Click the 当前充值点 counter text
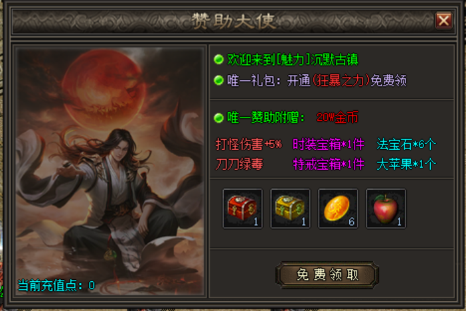This screenshot has width=466, height=311. [56, 286]
